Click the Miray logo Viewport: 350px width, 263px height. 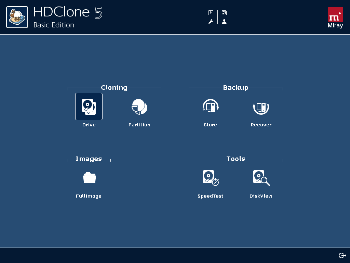335,17
